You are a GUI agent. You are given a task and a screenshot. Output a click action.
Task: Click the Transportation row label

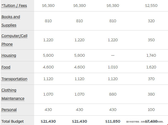coord(14,79)
